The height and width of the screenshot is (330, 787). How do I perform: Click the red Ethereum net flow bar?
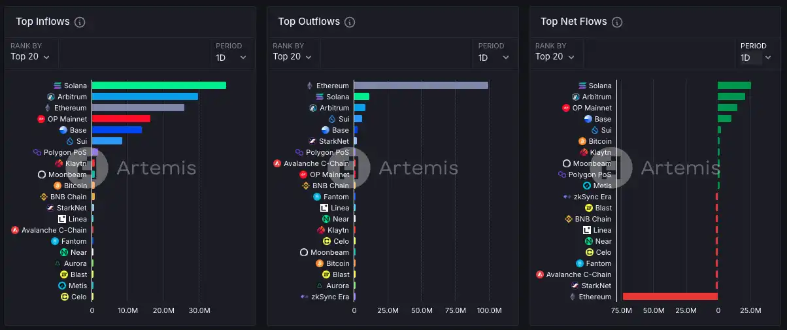click(670, 297)
